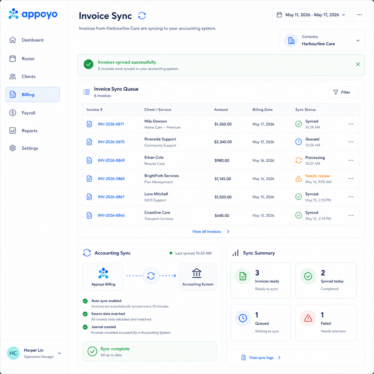Click the Queued summary card
This screenshot has width=374, height=374.
[261, 322]
